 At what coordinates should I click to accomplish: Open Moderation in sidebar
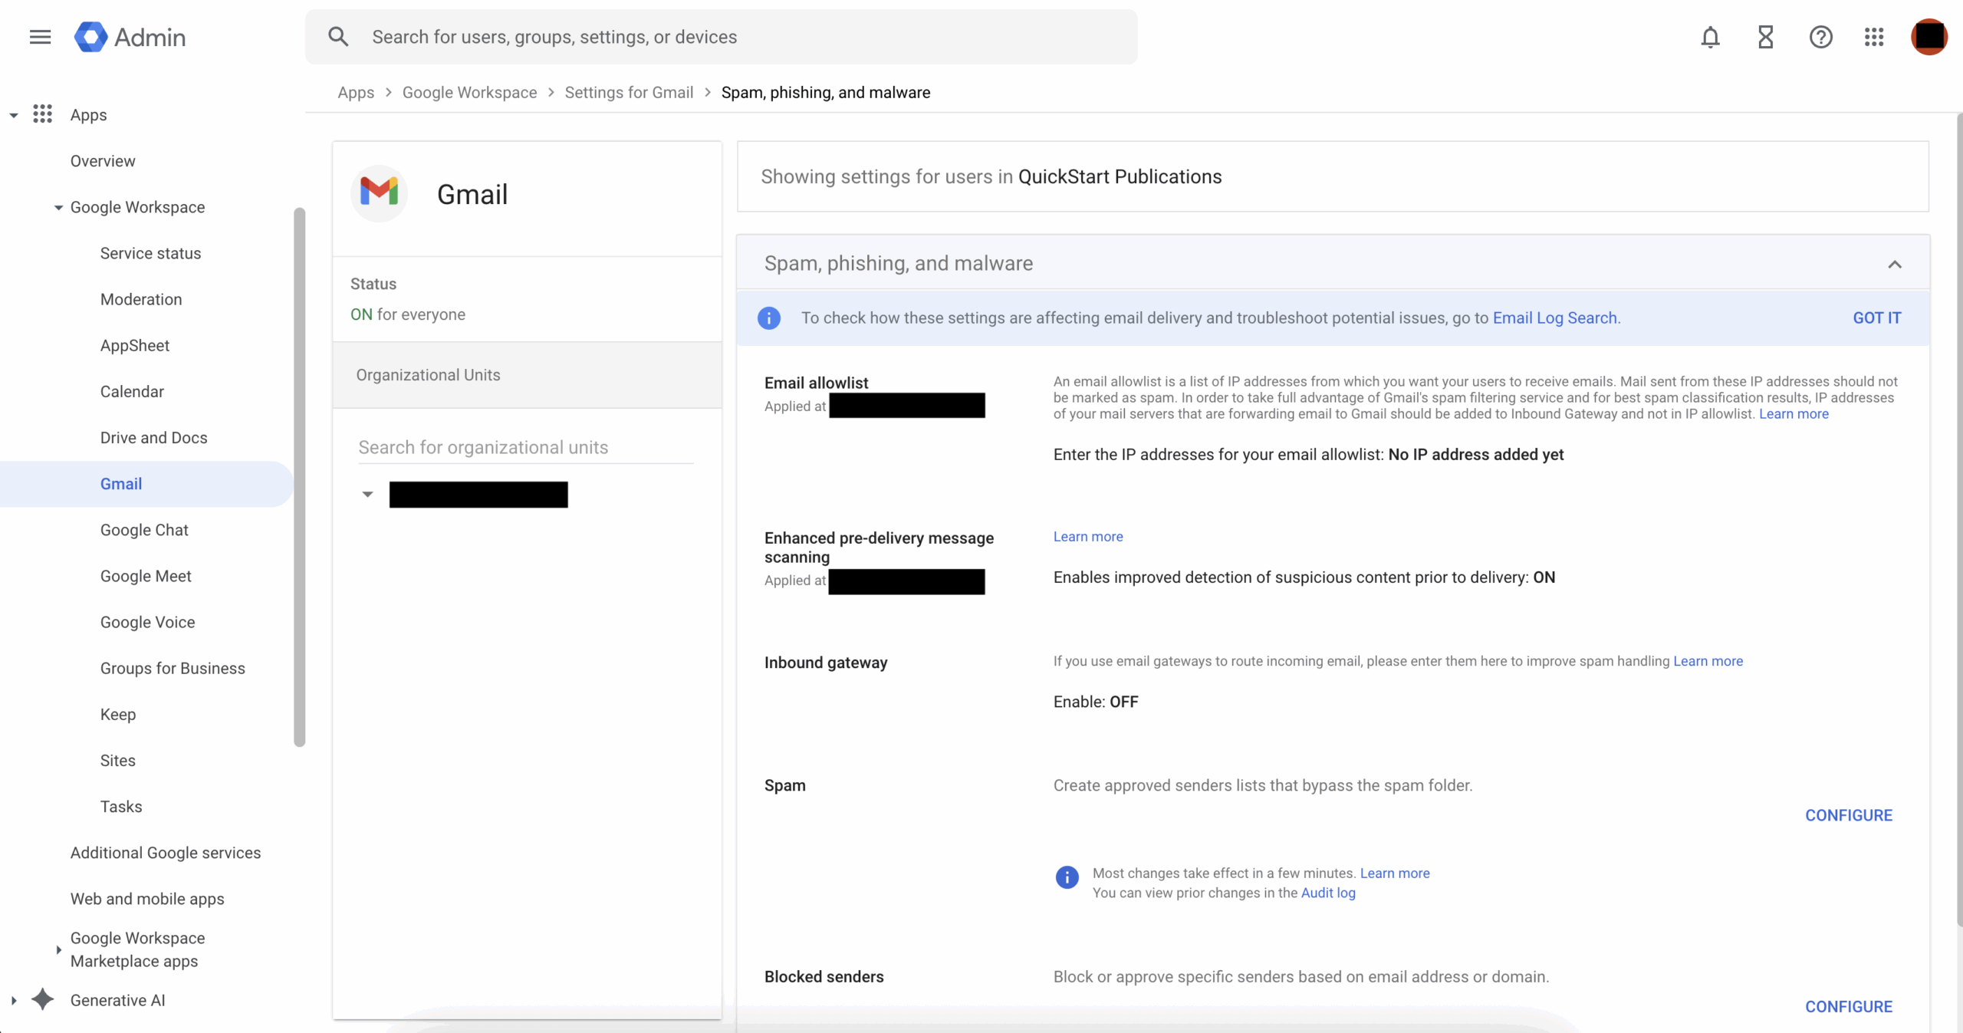tap(141, 299)
